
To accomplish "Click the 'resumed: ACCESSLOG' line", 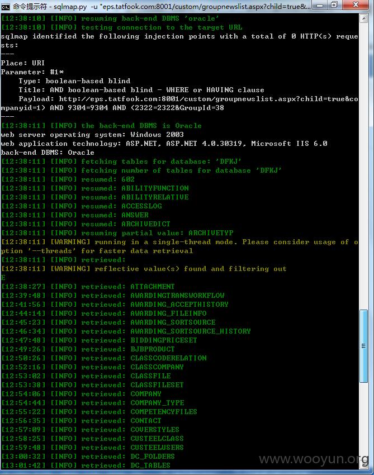I will click(81, 206).
